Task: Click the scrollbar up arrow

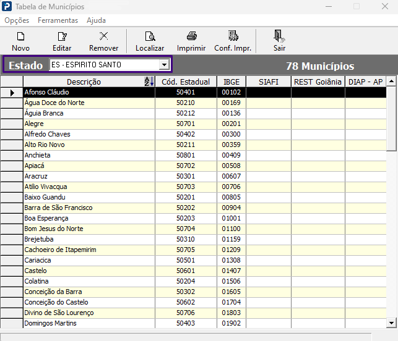Action: point(391,81)
